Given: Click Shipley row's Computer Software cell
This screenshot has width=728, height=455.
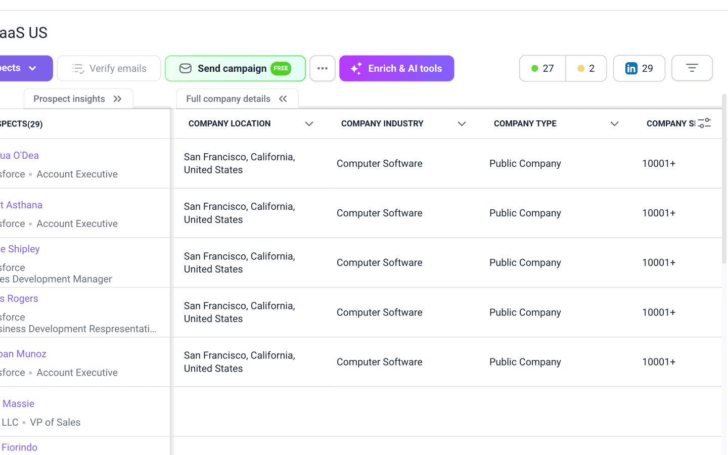Looking at the screenshot, I should tap(380, 262).
